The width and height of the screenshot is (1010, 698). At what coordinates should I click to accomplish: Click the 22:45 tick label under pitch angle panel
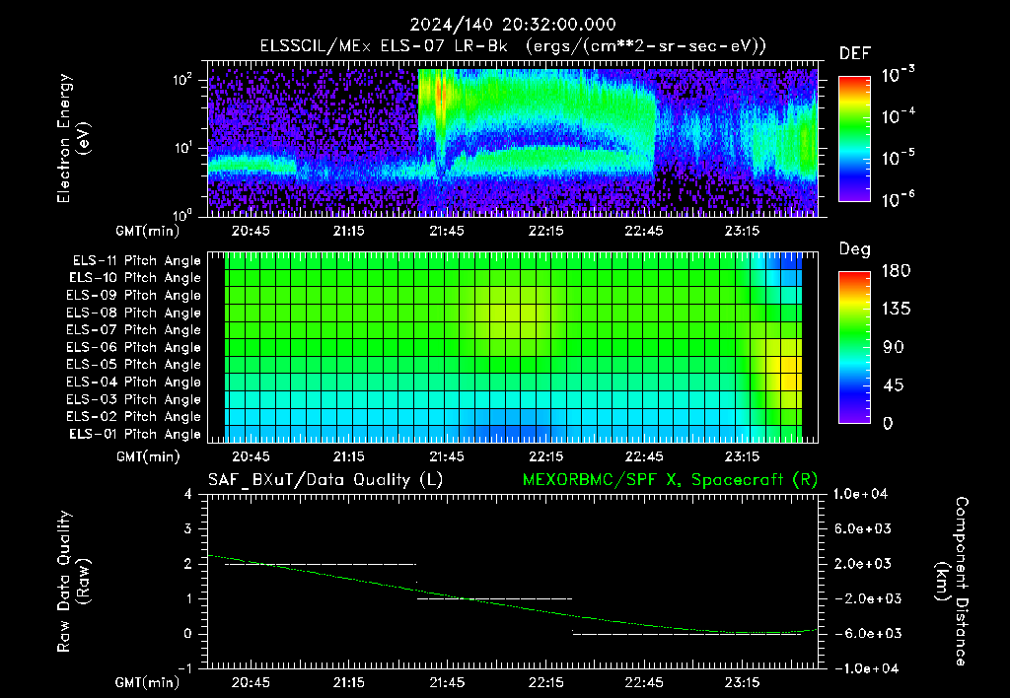click(x=644, y=456)
